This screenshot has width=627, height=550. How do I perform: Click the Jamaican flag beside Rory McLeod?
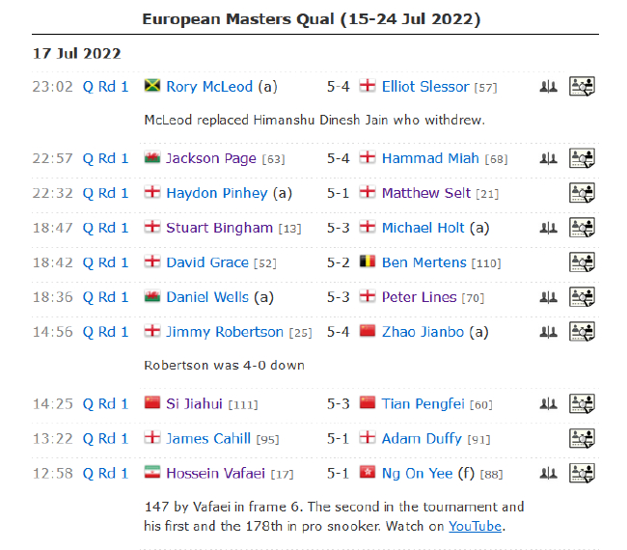(151, 87)
